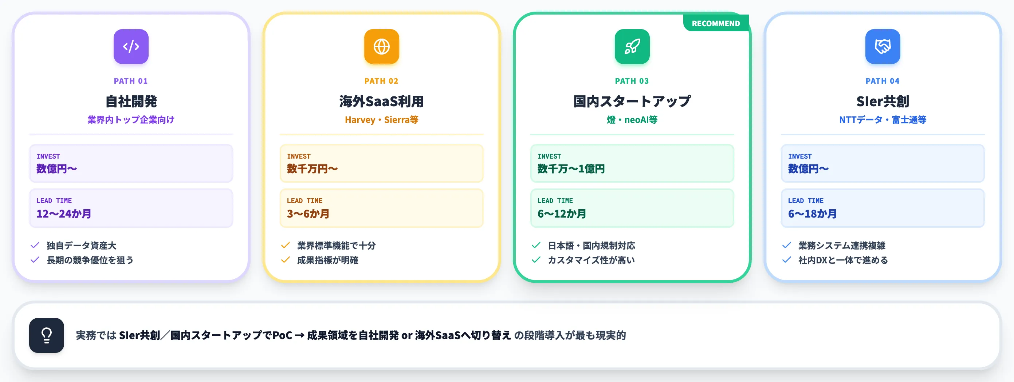Click the subtitle NTTデータ・富士通等

coord(883,119)
